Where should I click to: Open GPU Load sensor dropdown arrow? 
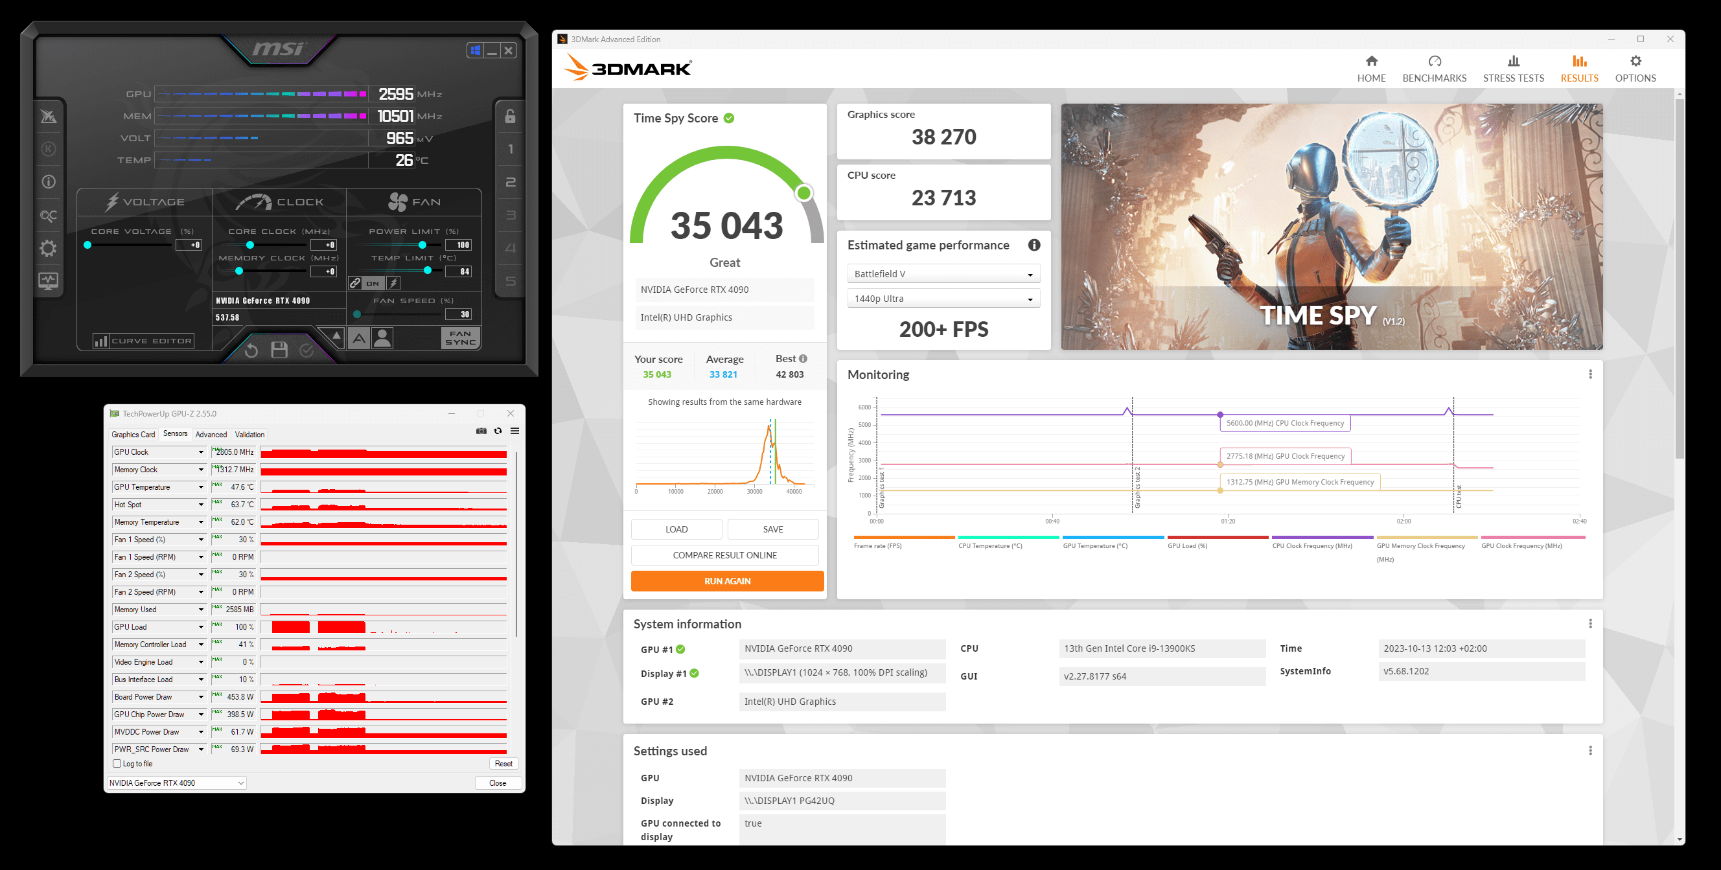[200, 627]
